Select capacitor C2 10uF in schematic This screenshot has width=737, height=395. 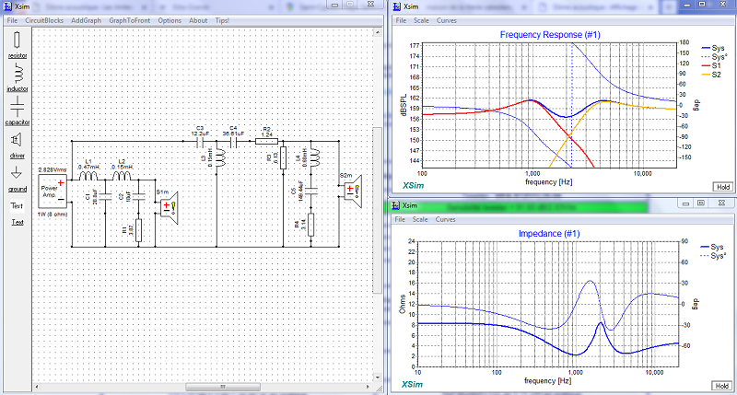[138, 196]
